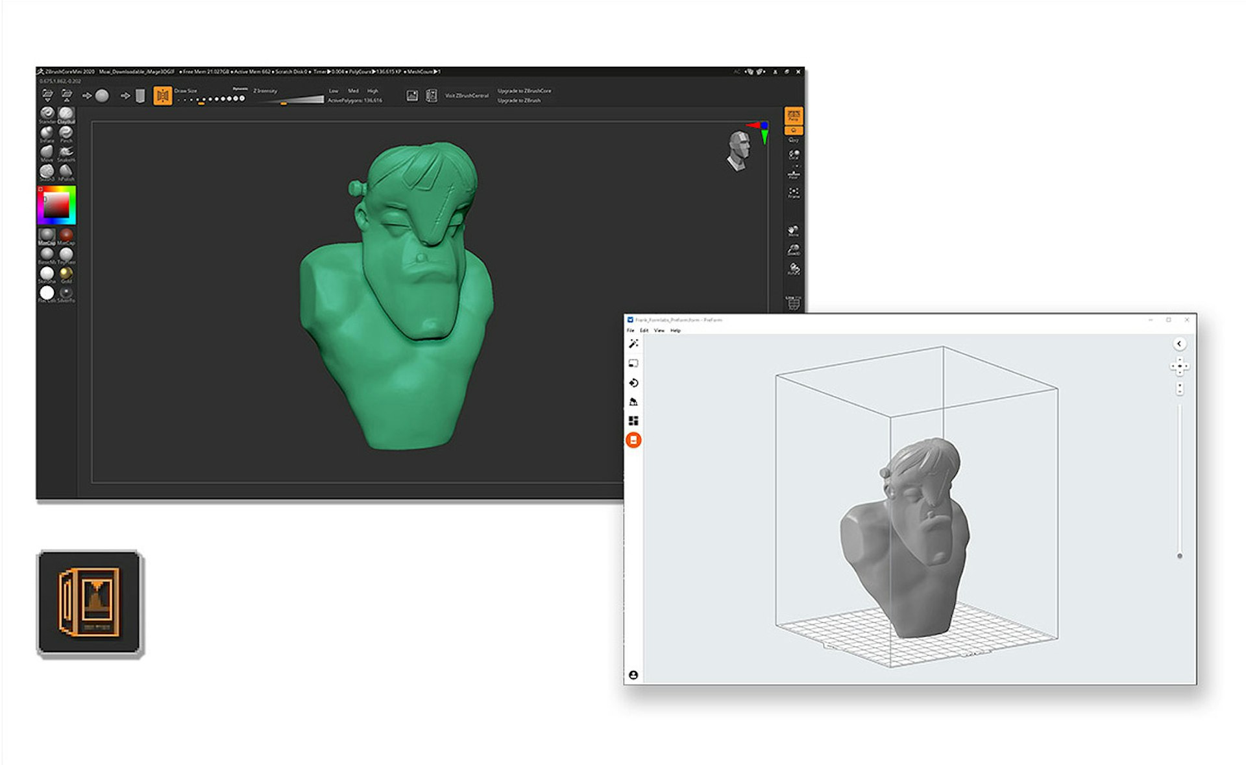1246x765 pixels.
Task: Click the zoom plus/minus control in PreForm
Action: click(x=1179, y=388)
